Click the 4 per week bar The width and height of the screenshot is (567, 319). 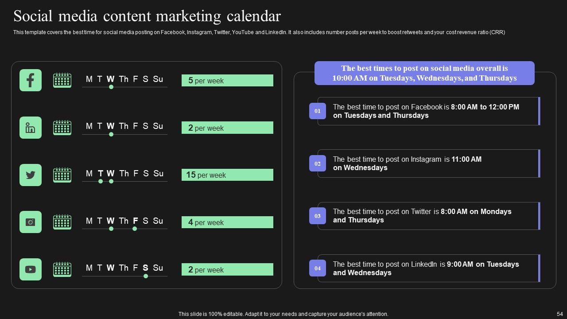pyautogui.click(x=227, y=222)
